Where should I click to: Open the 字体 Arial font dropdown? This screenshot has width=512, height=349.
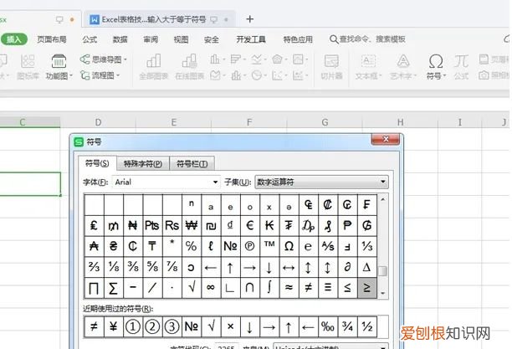166,182
